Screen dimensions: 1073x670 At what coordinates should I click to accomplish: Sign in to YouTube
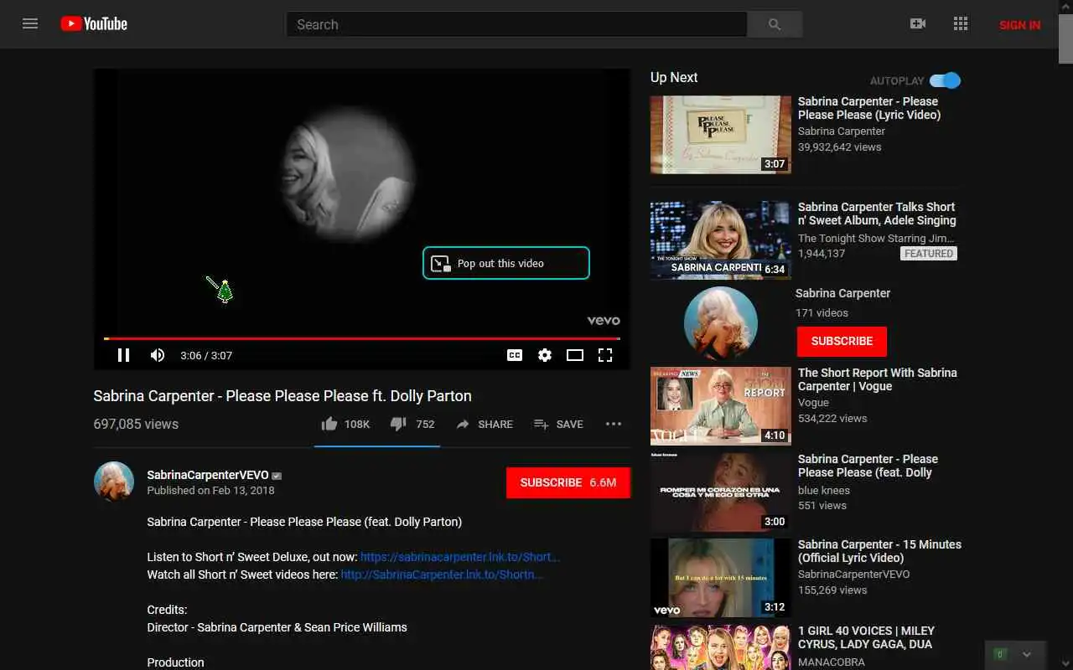pos(1020,24)
